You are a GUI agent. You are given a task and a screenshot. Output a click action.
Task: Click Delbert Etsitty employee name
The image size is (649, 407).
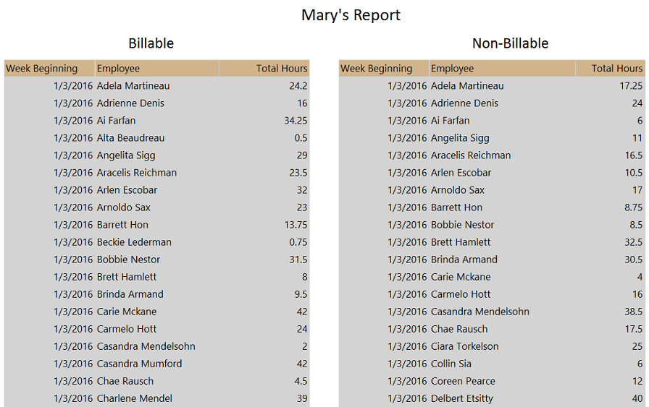click(461, 398)
